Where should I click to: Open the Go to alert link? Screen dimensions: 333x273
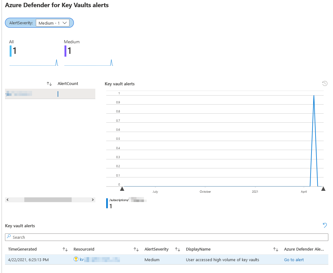(x=294, y=259)
